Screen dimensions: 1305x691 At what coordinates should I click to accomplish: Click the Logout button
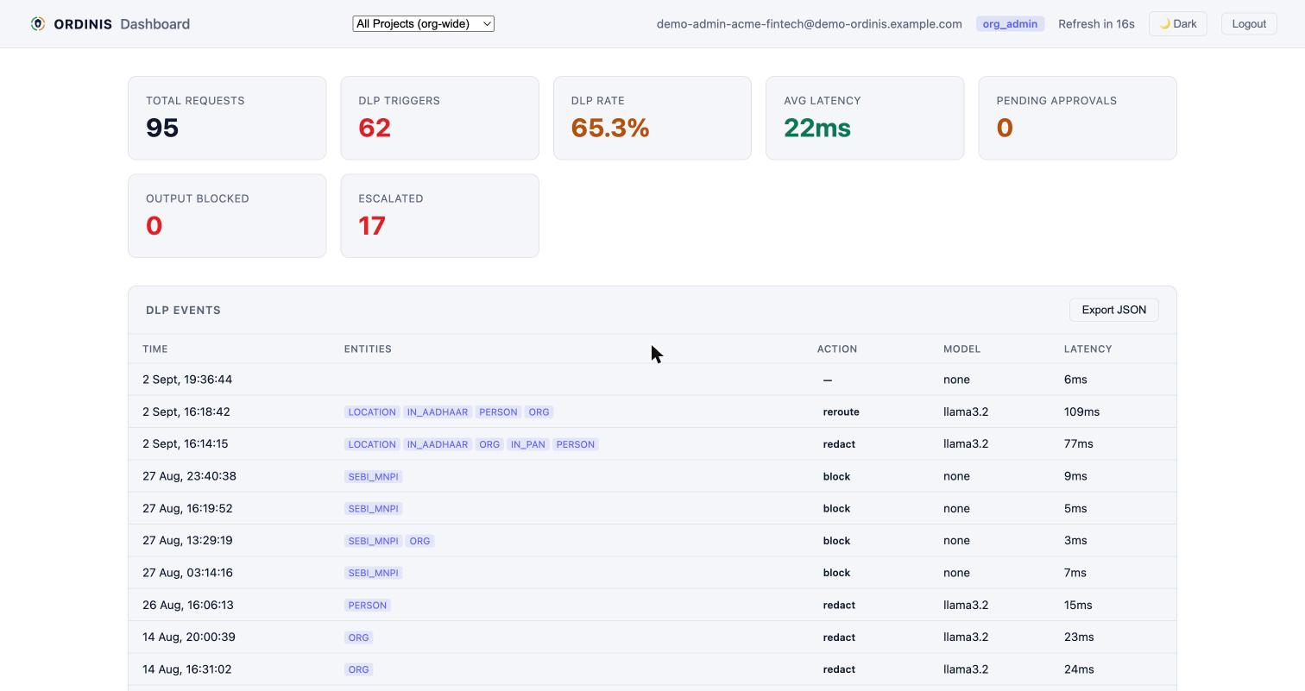[x=1248, y=23]
